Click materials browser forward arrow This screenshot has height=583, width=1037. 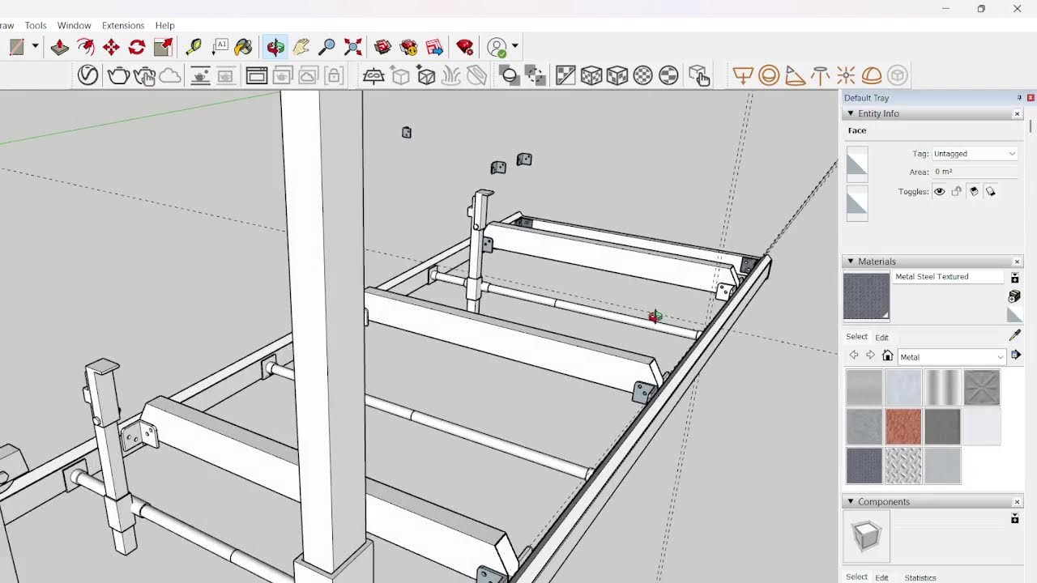point(870,355)
